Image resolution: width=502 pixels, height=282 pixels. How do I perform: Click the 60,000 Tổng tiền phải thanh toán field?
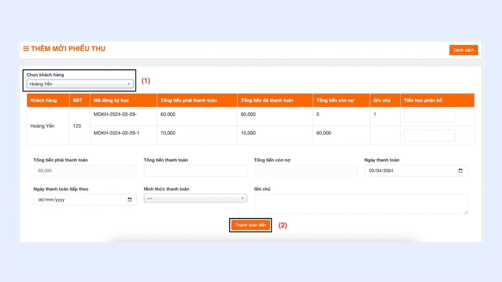[85, 171]
